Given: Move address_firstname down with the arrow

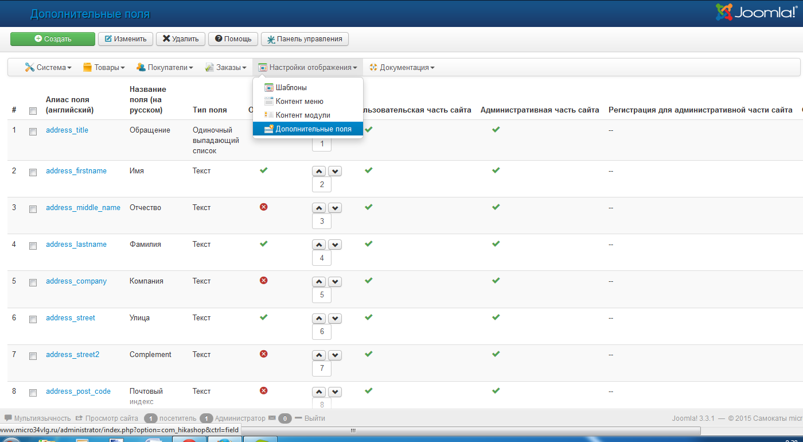Looking at the screenshot, I should [335, 171].
